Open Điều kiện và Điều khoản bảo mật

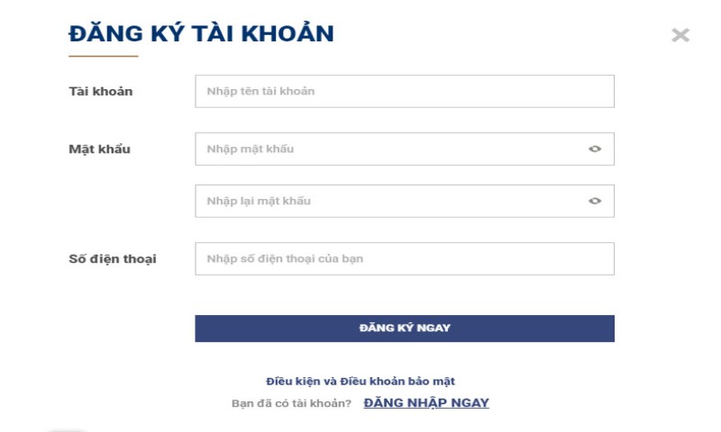tap(360, 381)
